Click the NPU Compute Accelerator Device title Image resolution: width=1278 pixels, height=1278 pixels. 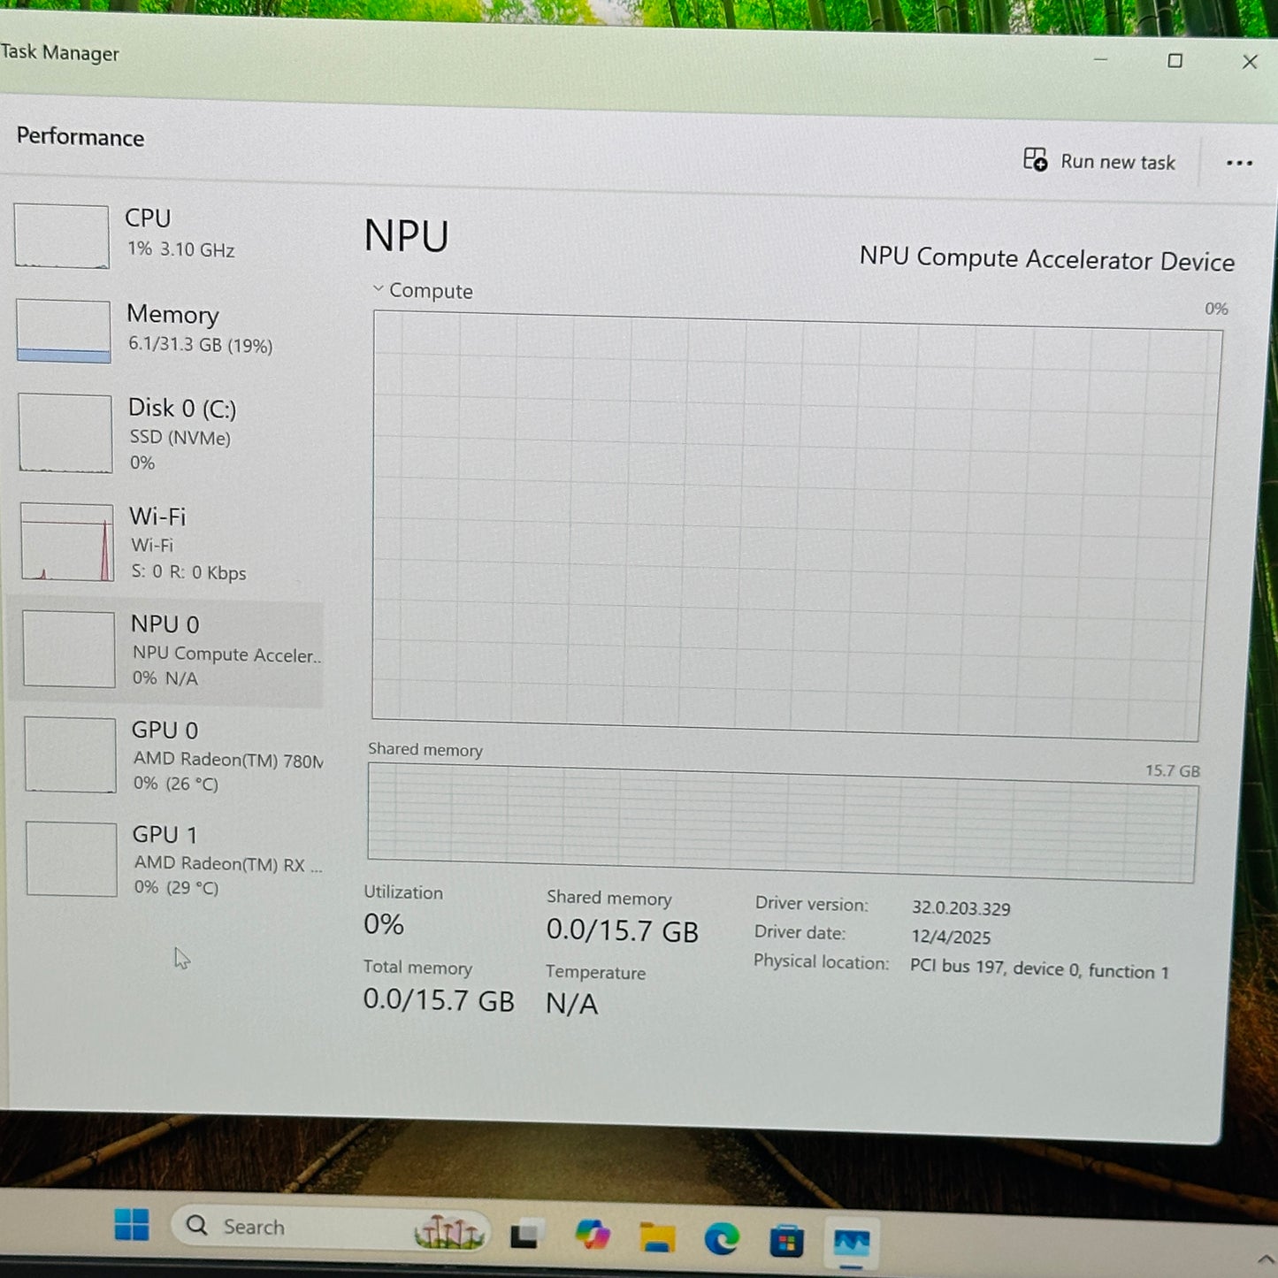tap(1047, 258)
